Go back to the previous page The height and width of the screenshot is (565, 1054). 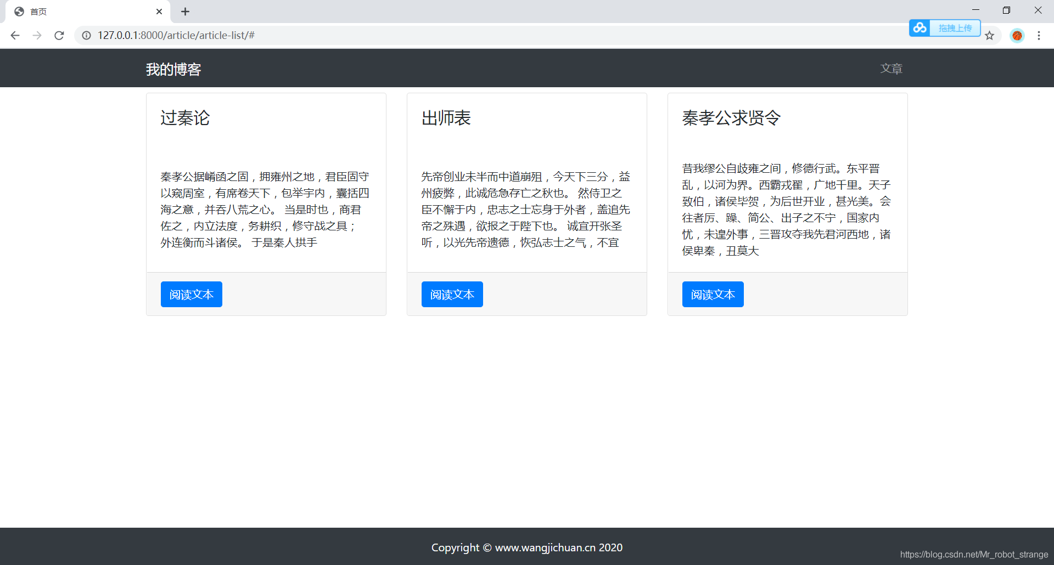(15, 36)
